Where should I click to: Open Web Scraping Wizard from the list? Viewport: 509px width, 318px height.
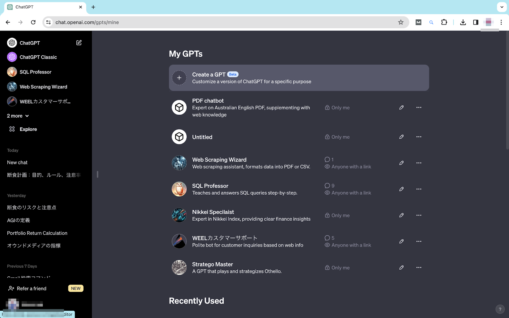(x=299, y=163)
